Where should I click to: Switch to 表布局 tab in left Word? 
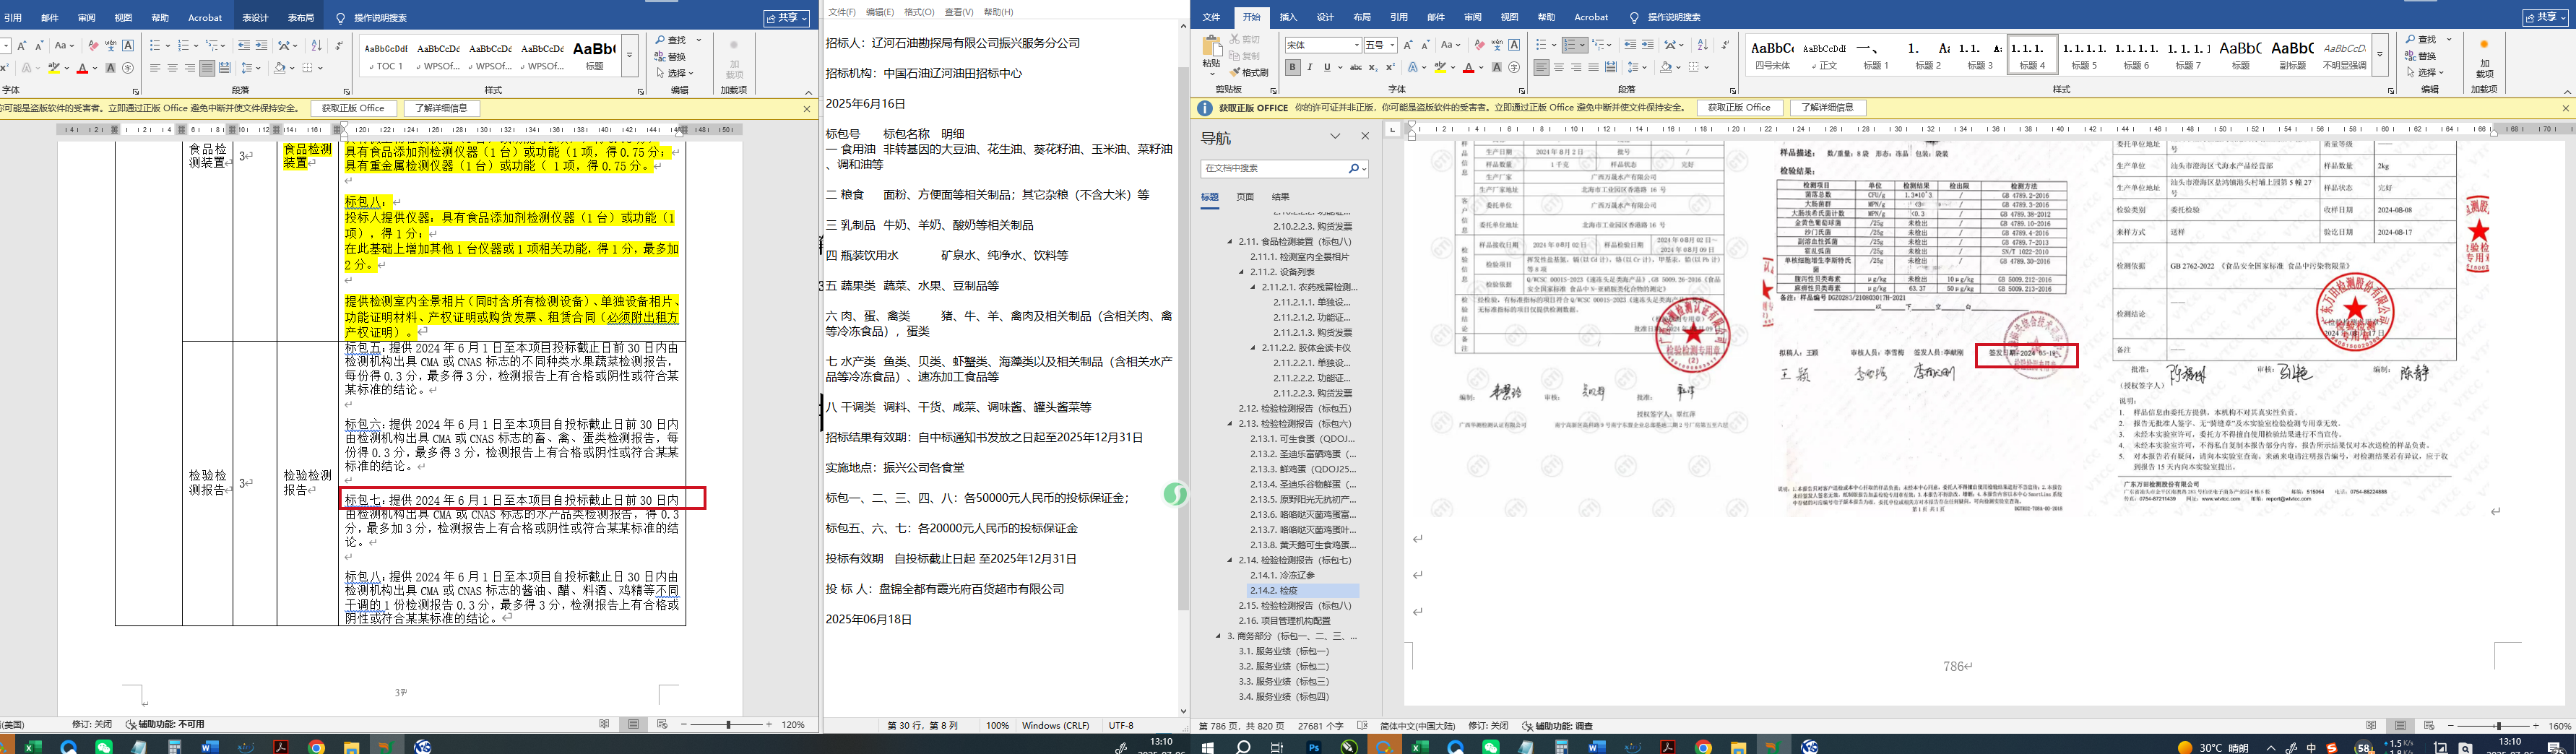(301, 17)
